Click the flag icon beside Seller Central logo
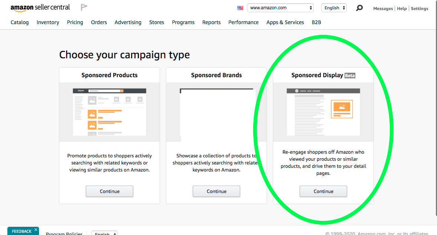This screenshot has width=437, height=235. point(84,7)
